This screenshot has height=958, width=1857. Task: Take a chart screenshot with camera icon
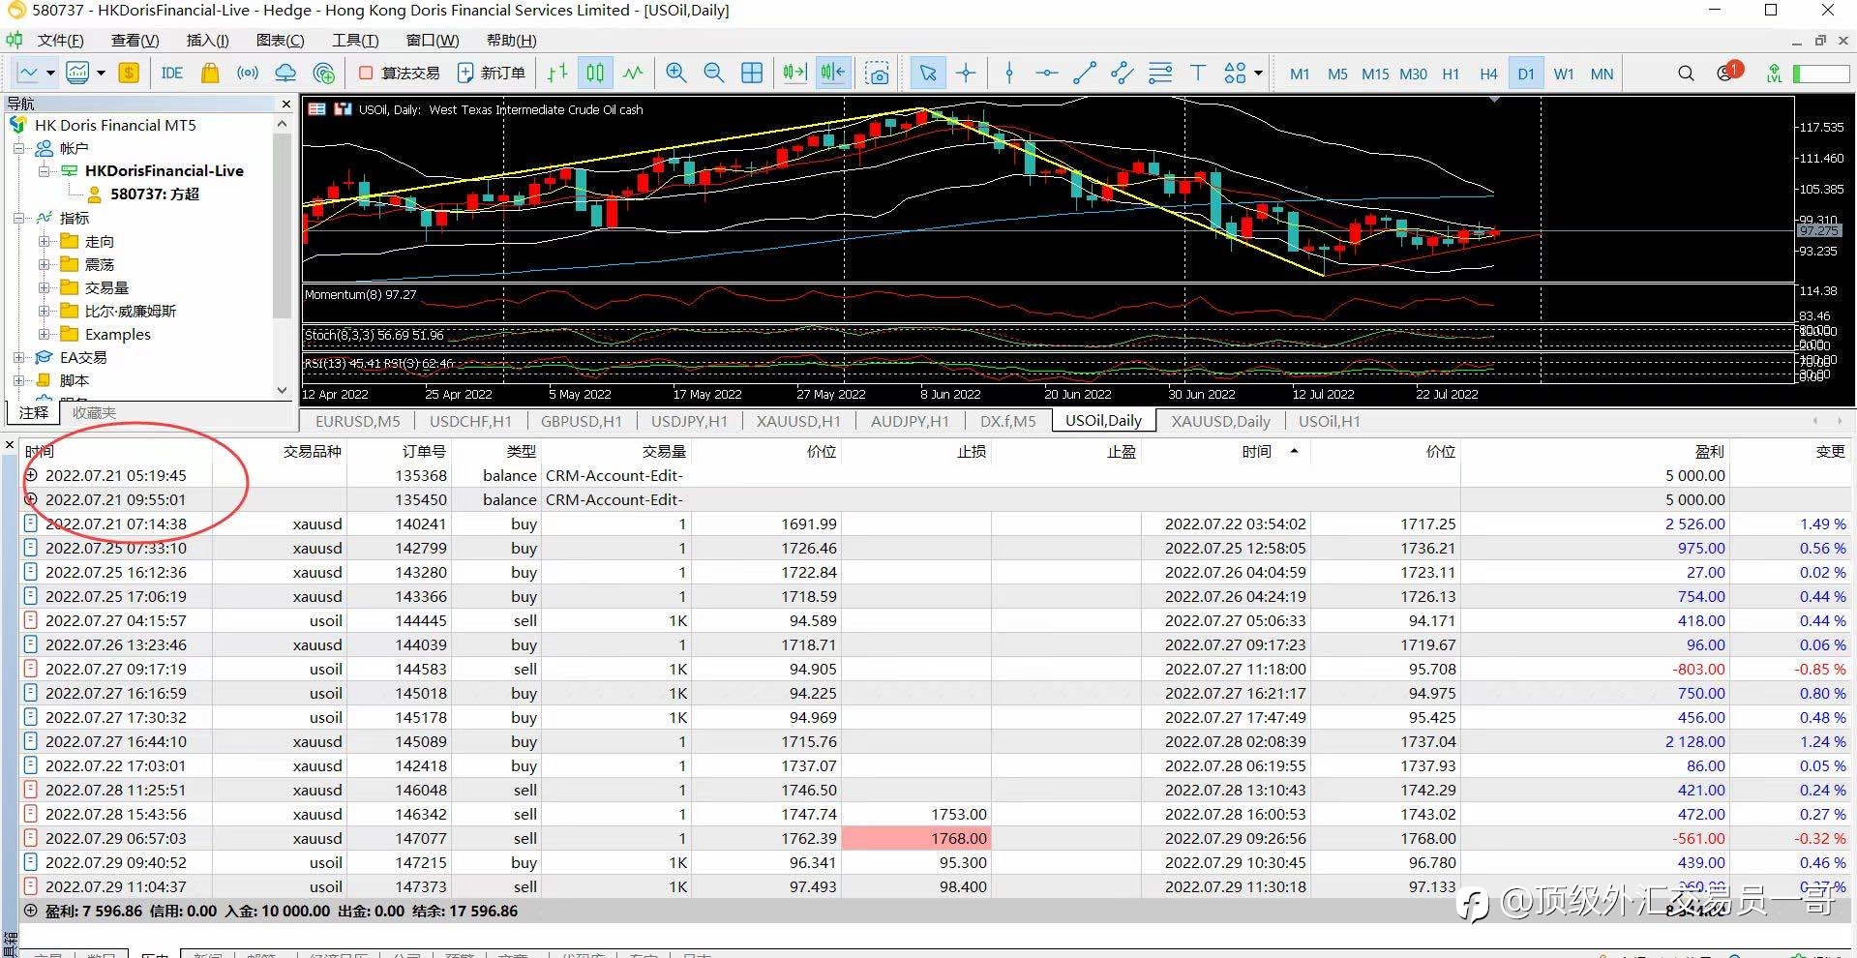(x=878, y=73)
